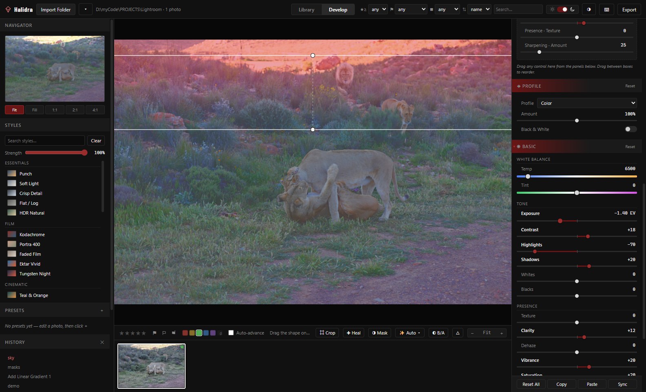Select the 'sky' history entry

(x=11, y=358)
